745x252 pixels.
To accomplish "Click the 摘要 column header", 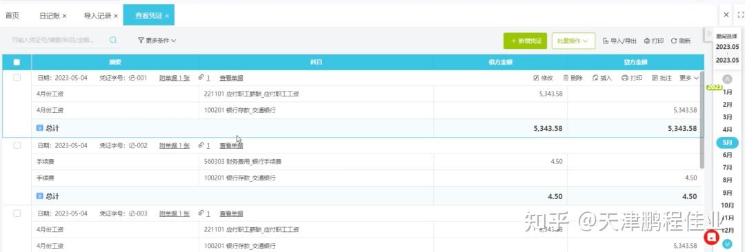I will coord(115,62).
